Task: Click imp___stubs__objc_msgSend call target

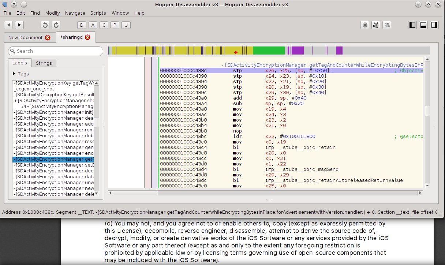Action: [x=302, y=169]
